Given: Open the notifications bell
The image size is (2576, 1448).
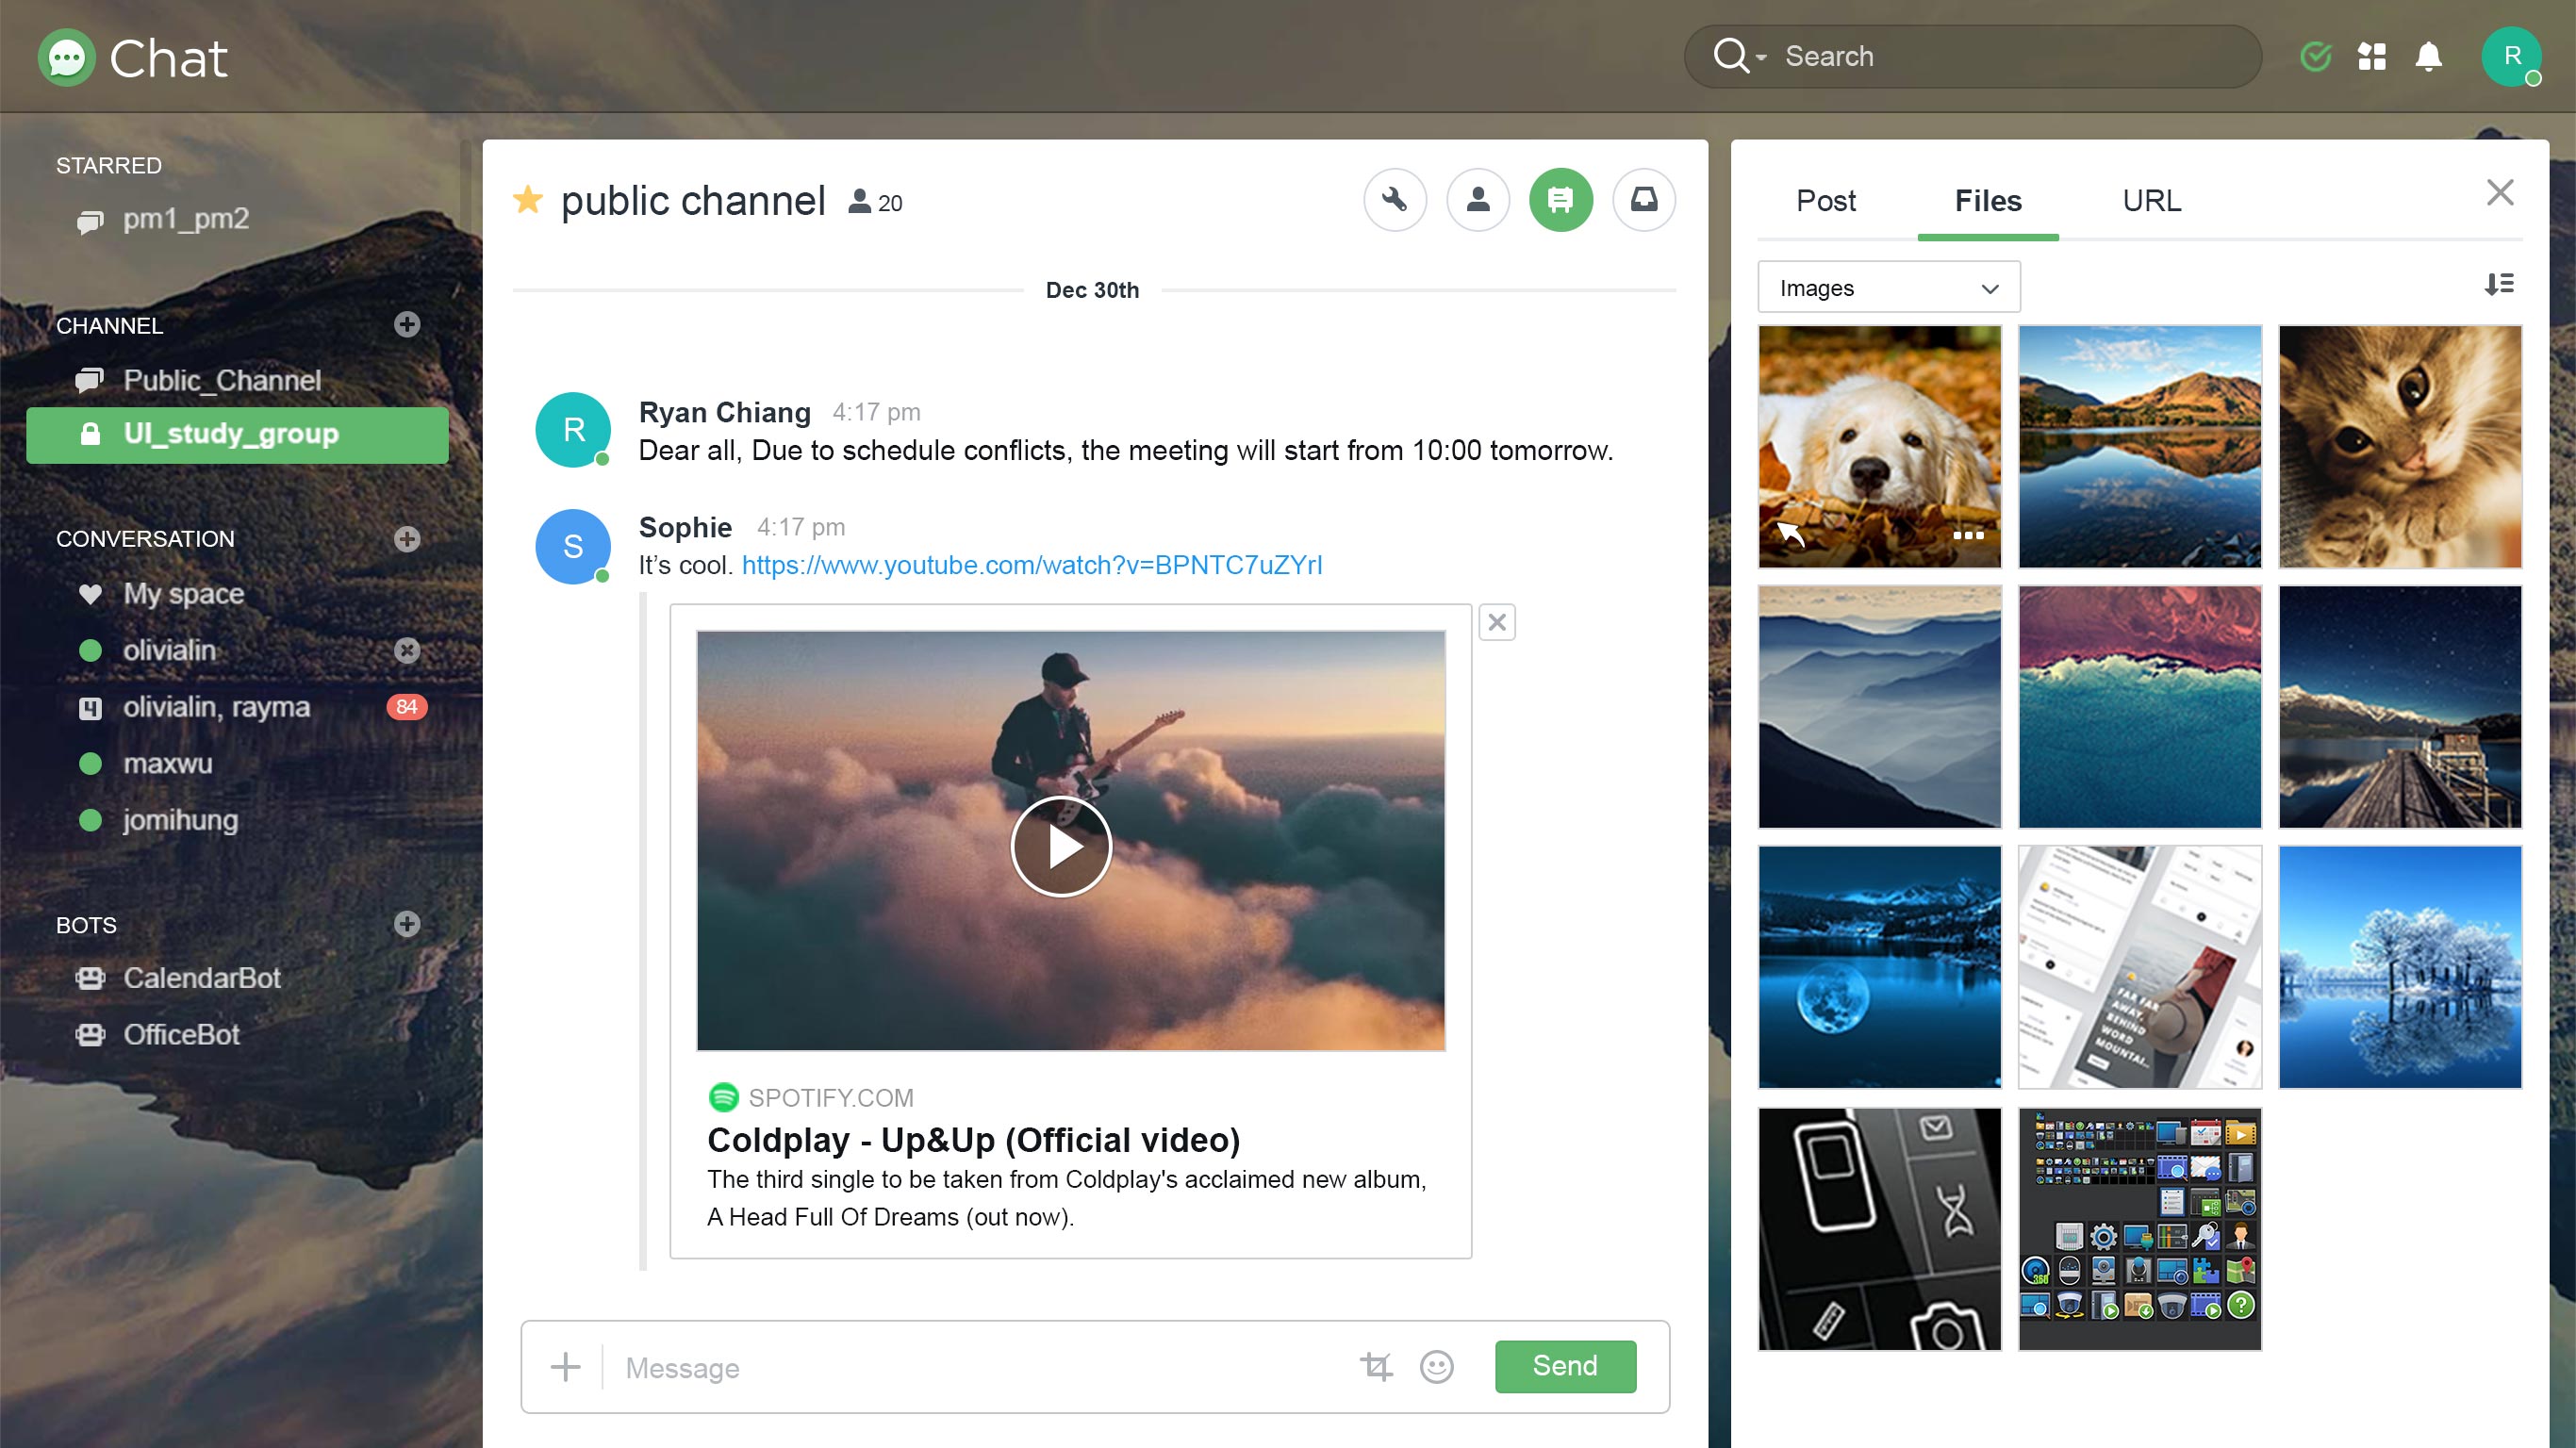Looking at the screenshot, I should tap(2429, 56).
